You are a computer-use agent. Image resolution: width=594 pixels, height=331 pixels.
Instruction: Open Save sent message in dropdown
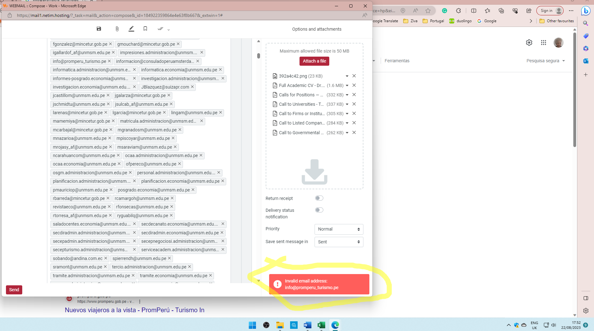click(339, 242)
